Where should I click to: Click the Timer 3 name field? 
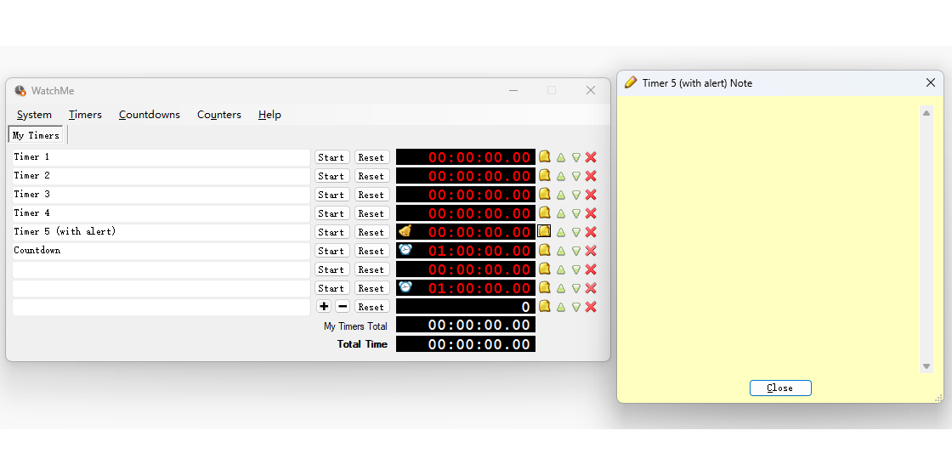tap(161, 195)
